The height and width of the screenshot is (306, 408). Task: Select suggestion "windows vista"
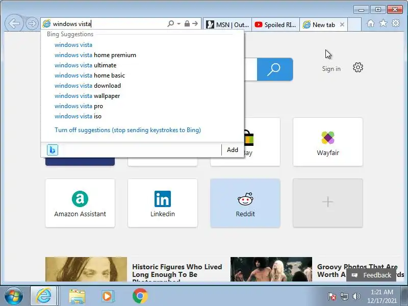point(73,45)
